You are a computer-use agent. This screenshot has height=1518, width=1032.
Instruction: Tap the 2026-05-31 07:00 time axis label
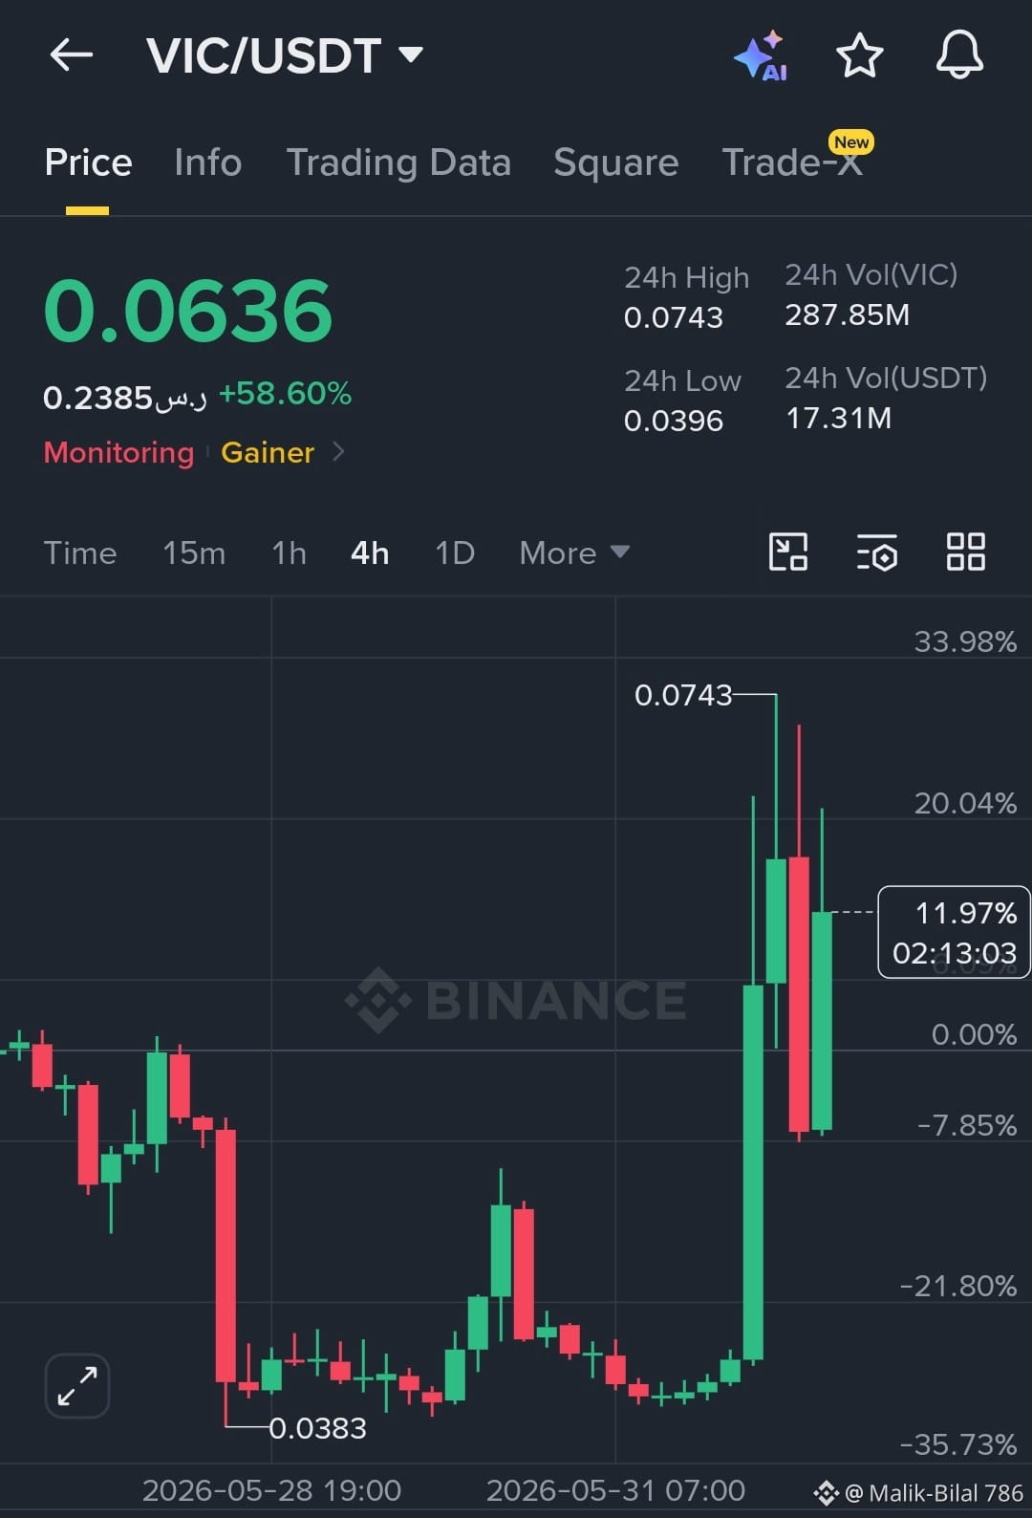(x=615, y=1490)
